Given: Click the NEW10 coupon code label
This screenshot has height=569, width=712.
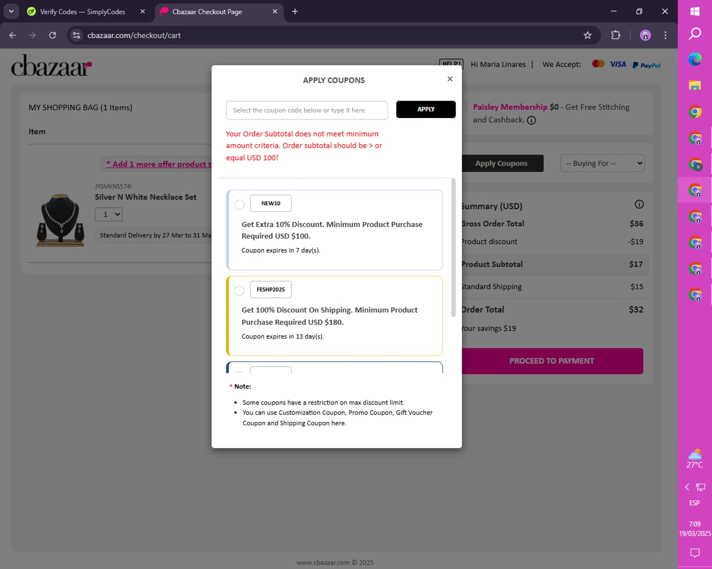Looking at the screenshot, I should tap(271, 203).
